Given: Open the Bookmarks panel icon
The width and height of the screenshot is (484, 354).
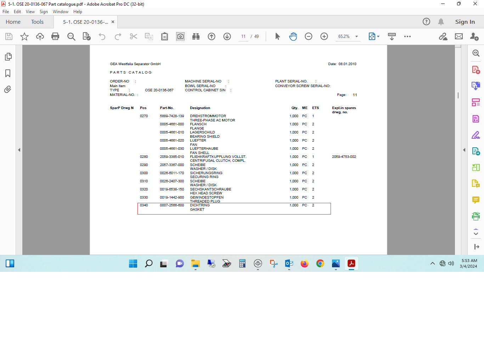Looking at the screenshot, I should [8, 73].
